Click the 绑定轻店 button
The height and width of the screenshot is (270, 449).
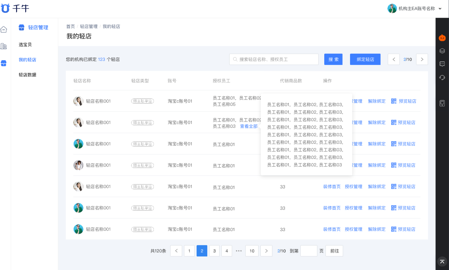[365, 60]
